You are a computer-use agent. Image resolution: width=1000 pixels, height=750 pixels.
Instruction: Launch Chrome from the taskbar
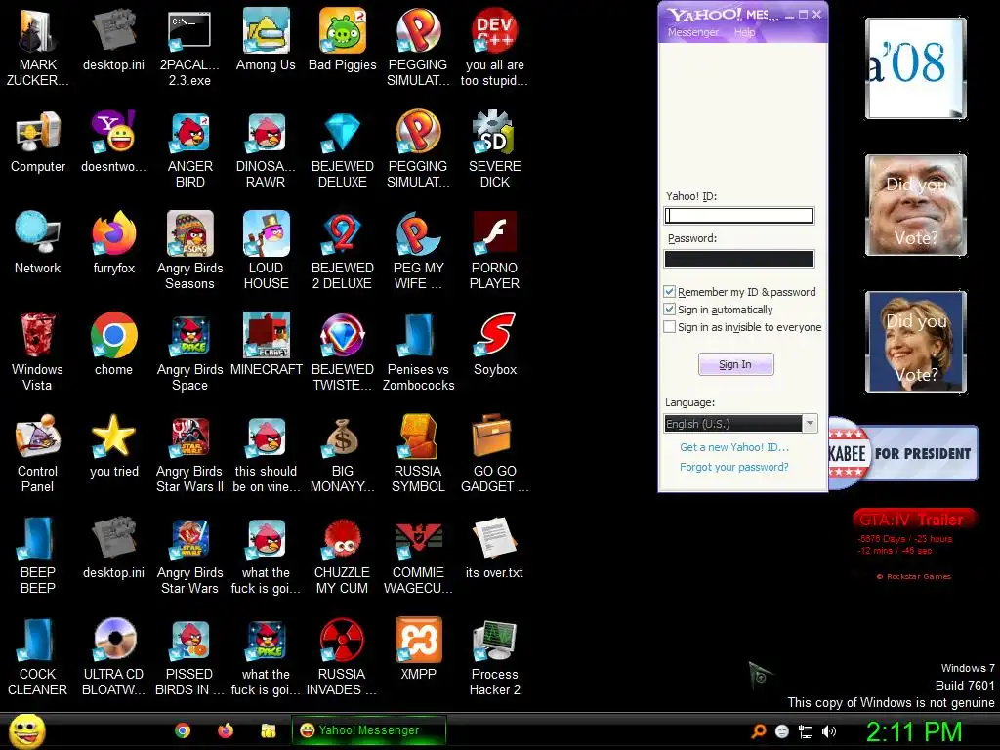(183, 730)
